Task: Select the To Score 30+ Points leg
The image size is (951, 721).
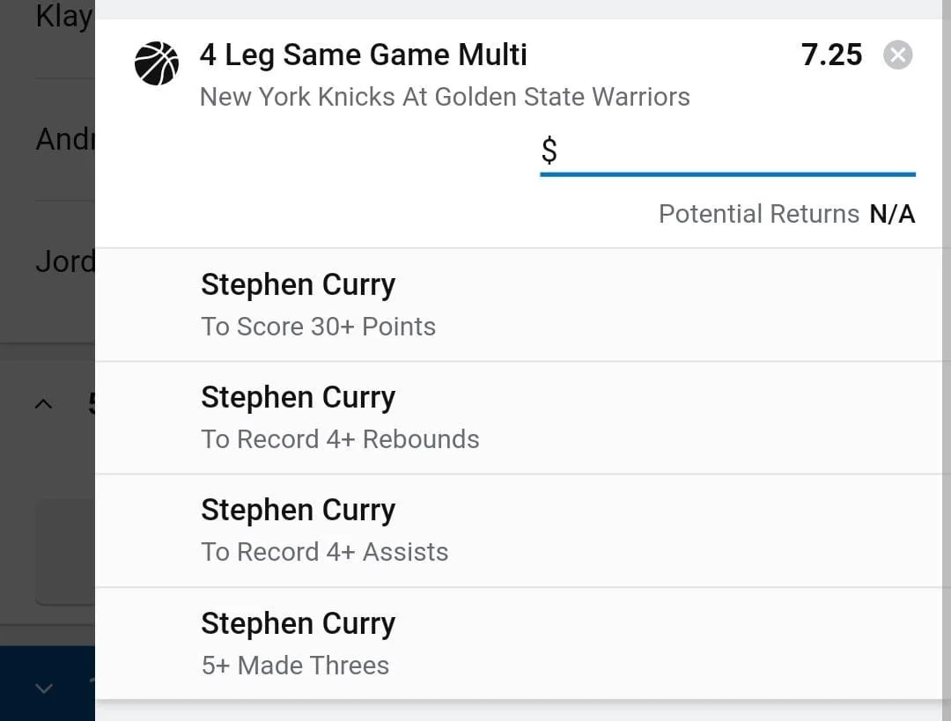Action: click(x=318, y=327)
